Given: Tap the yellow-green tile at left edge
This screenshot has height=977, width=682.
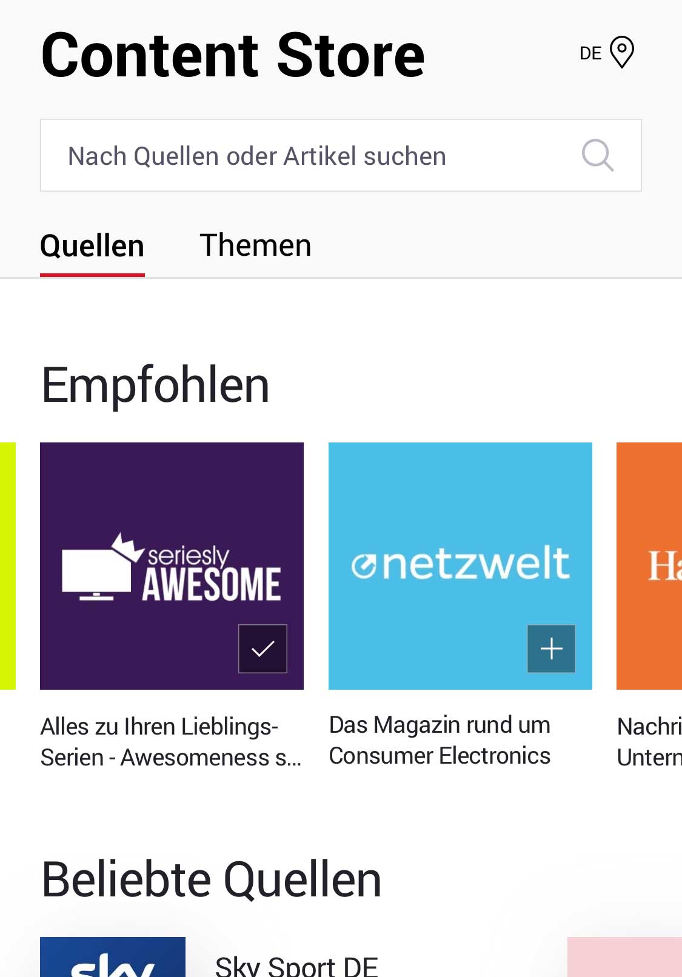Looking at the screenshot, I should pyautogui.click(x=8, y=566).
